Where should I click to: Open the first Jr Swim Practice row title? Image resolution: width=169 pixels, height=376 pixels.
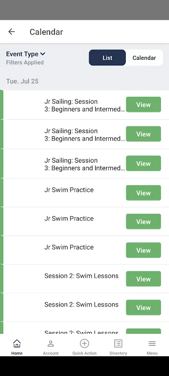(x=69, y=190)
